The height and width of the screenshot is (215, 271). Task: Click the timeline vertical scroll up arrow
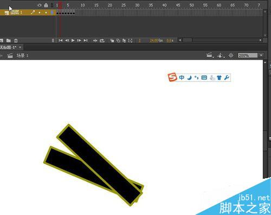click(x=265, y=11)
